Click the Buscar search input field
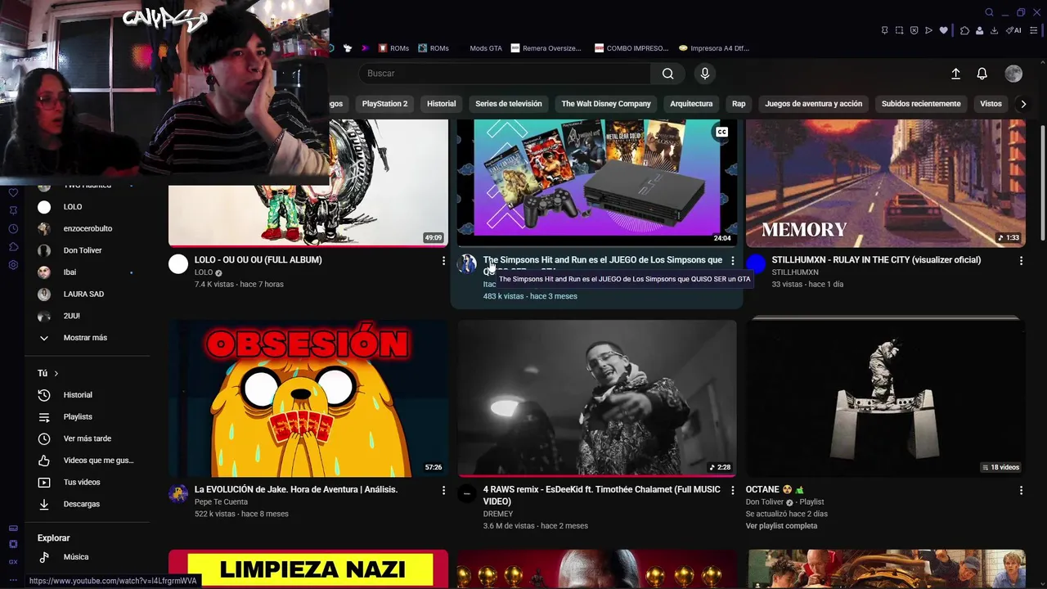The height and width of the screenshot is (589, 1047). 505,74
